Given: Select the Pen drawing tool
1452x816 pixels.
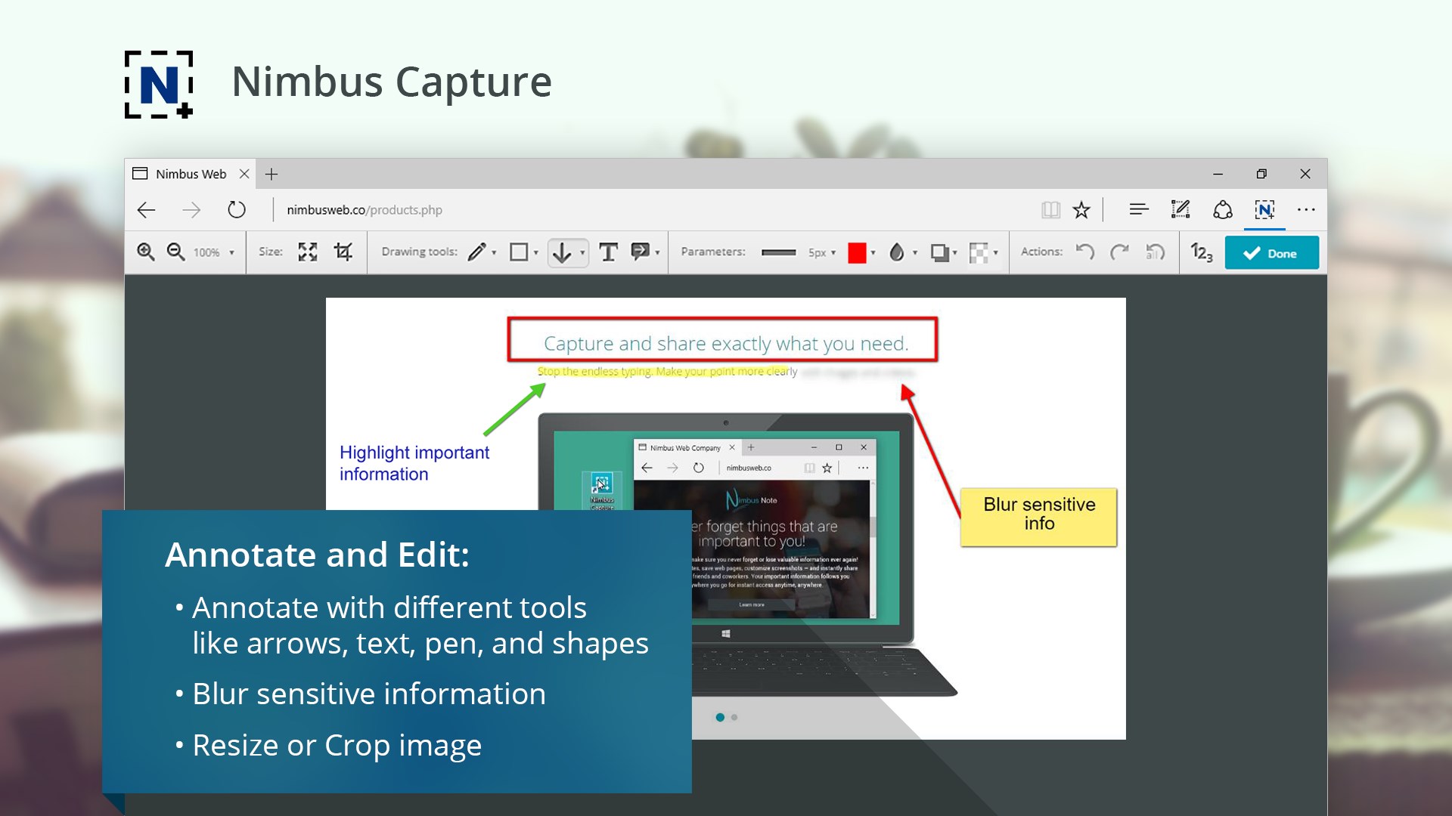Looking at the screenshot, I should pyautogui.click(x=476, y=252).
